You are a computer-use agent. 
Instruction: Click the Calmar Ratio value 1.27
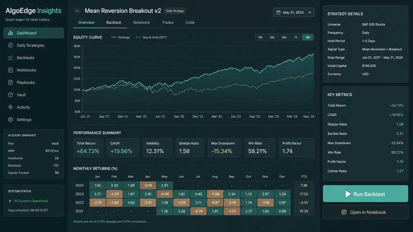[x=400, y=171]
